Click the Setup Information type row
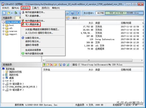Image resolution: width=146 pixels, height=108 pixels. point(105,39)
